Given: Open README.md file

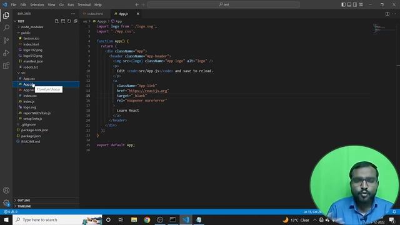Looking at the screenshot, I should [x=46, y=142].
